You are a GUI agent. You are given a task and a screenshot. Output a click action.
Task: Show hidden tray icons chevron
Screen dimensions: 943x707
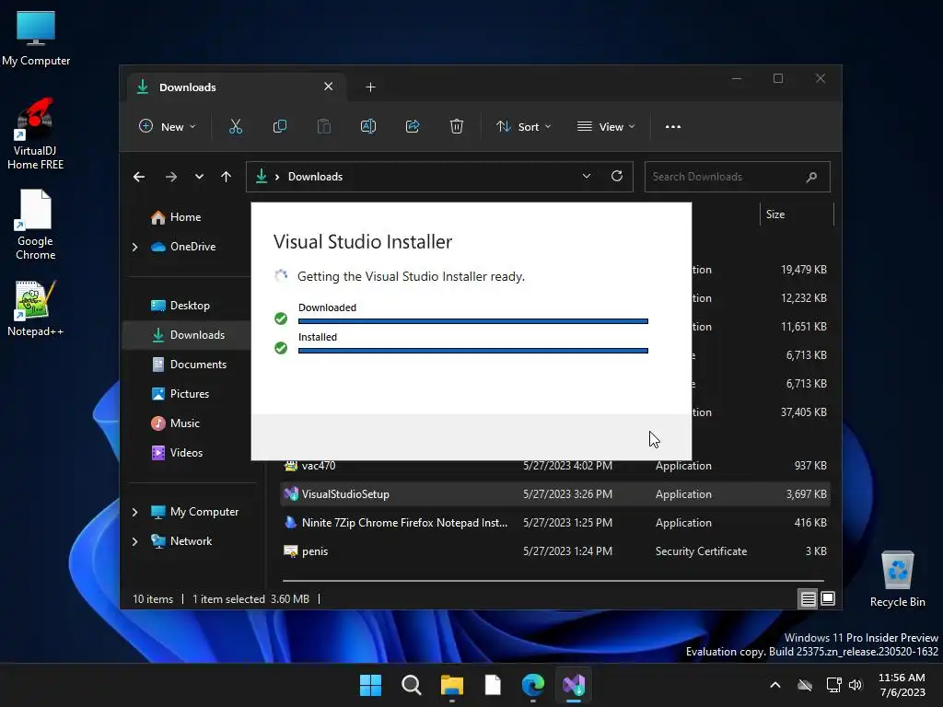775,685
